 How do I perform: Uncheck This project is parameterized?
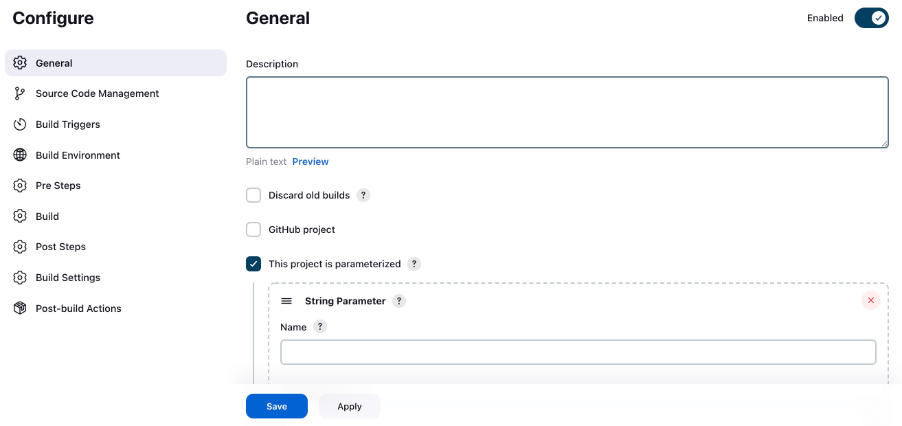253,264
